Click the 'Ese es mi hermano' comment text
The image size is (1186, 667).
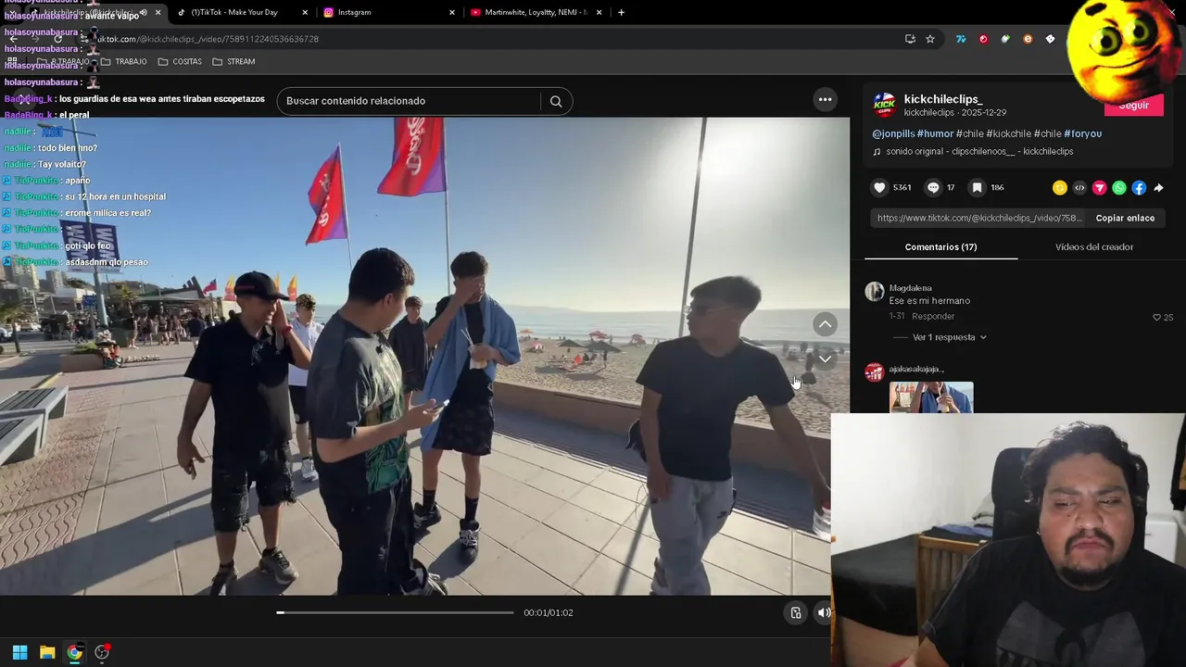(929, 301)
